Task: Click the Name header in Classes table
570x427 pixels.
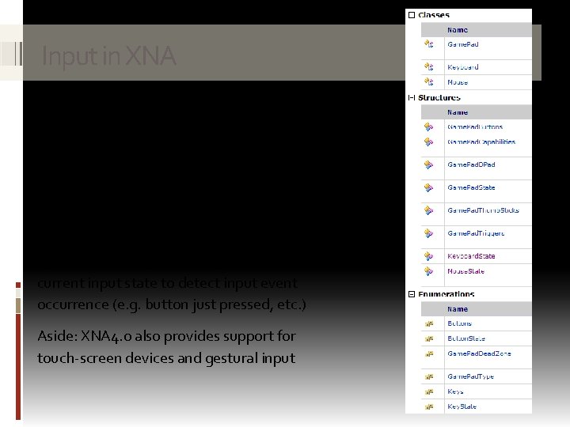Action: pyautogui.click(x=458, y=30)
